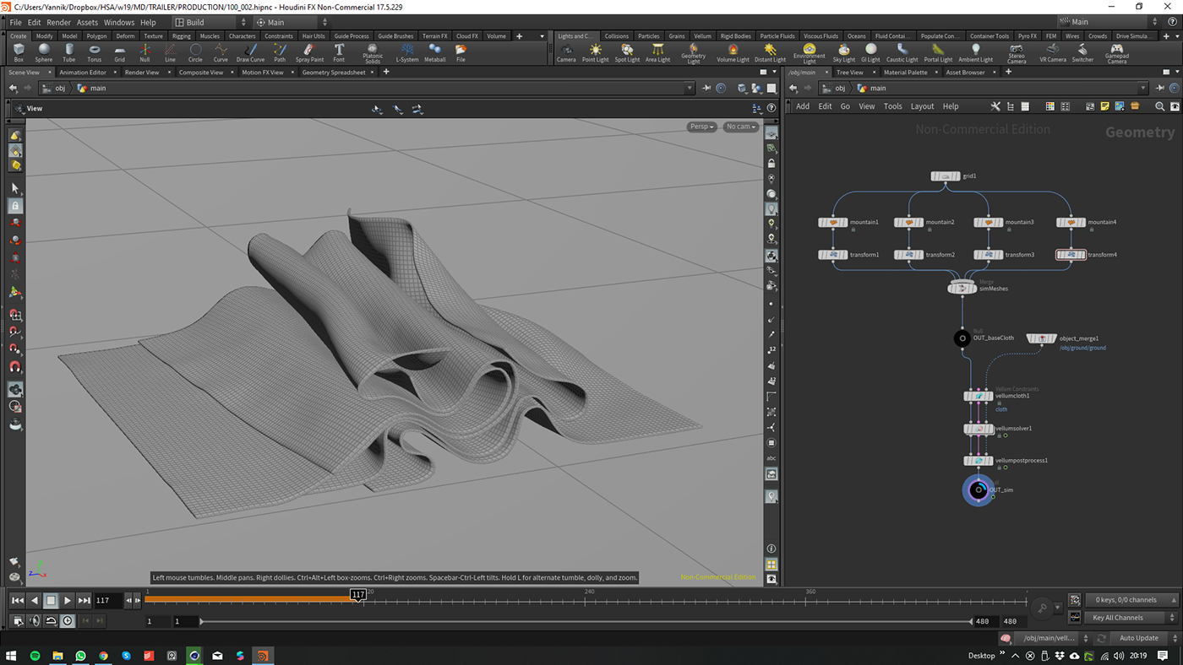This screenshot has height=665, width=1183.
Task: Select the Torus shelf tool
Action: click(x=94, y=53)
